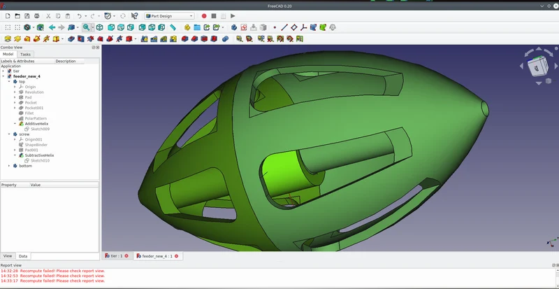Expand the bottom body node
This screenshot has height=289, width=559.
[9, 166]
